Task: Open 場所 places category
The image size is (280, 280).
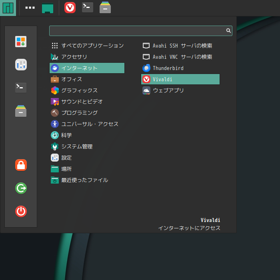Action: click(87, 169)
